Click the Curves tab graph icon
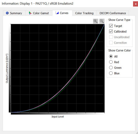 coord(57,13)
